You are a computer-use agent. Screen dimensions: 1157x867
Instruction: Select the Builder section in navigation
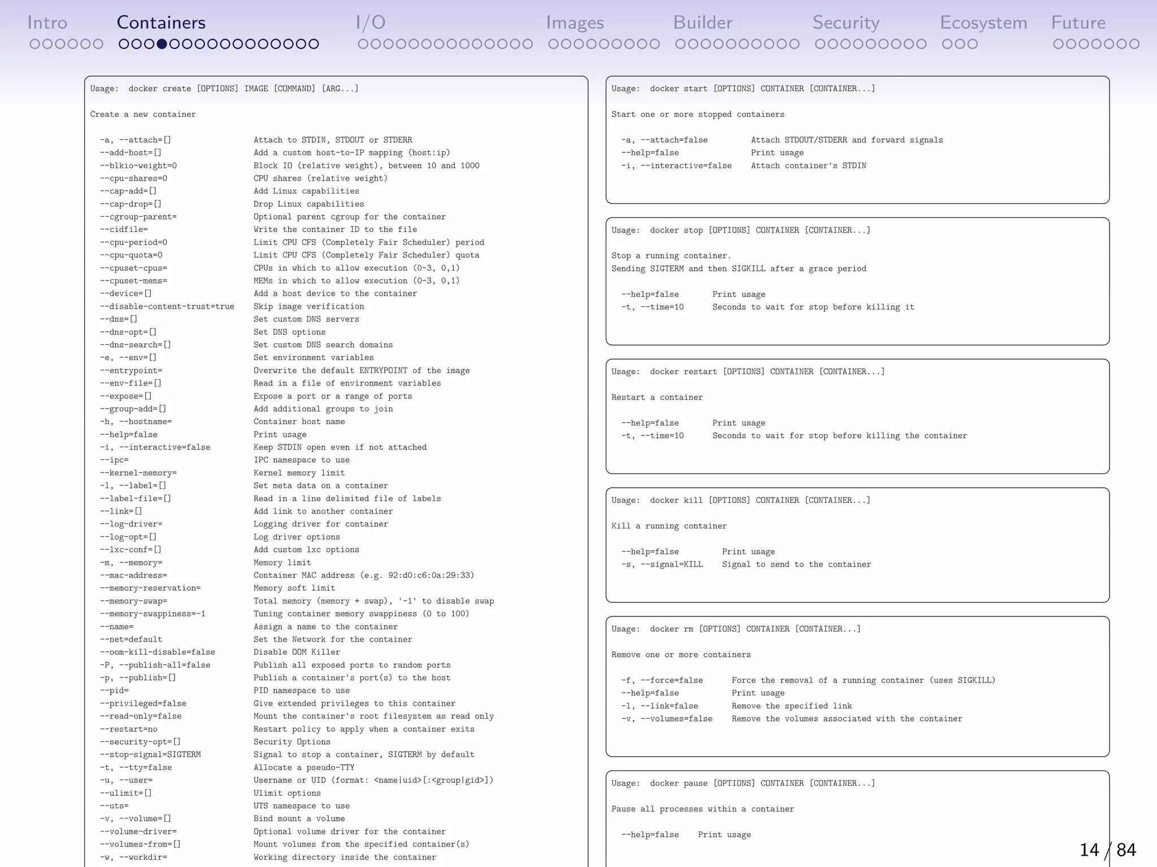click(x=702, y=23)
